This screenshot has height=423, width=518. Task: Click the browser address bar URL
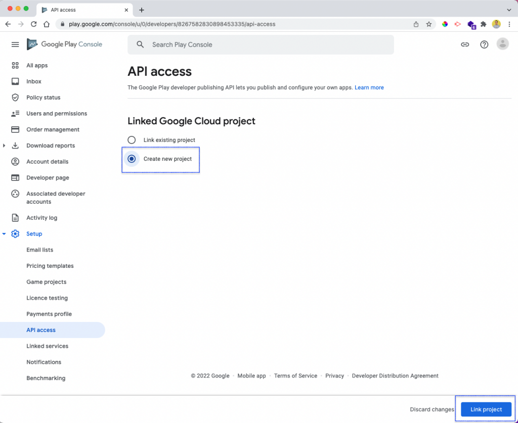[x=172, y=24]
